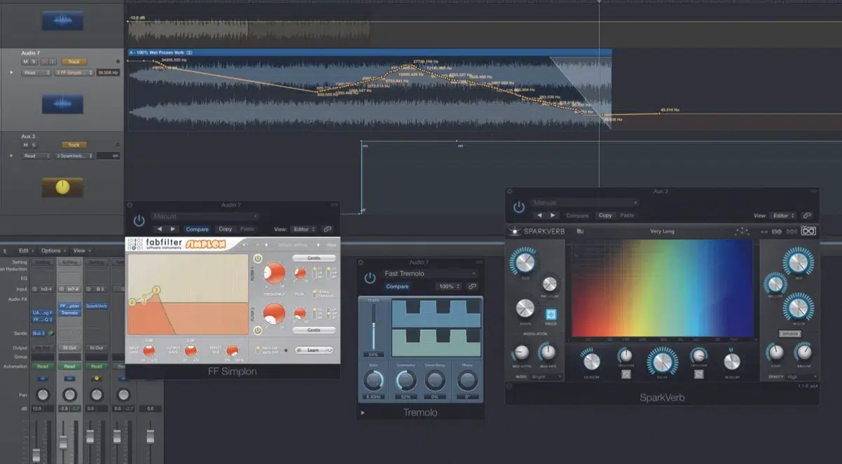Click the link icon in SparkVerb header
Viewport: 842px width, 464px height.
(806, 216)
